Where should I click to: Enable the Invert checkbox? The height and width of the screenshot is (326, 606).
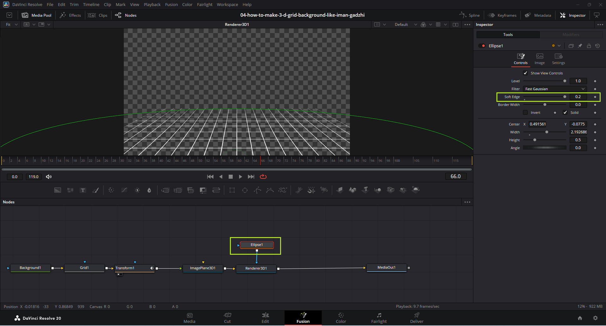tap(525, 113)
